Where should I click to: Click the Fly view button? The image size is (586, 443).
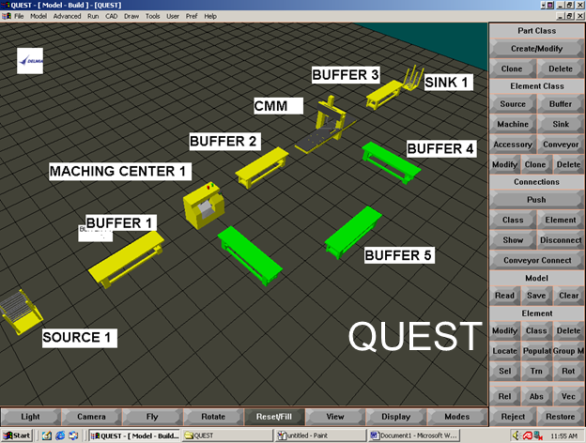[152, 417]
